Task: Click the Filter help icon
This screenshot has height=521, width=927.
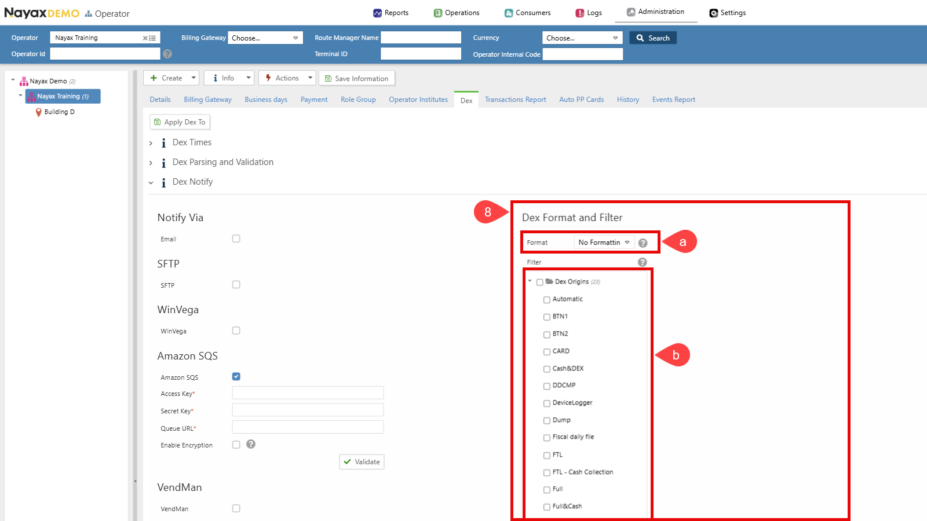Action: point(642,262)
